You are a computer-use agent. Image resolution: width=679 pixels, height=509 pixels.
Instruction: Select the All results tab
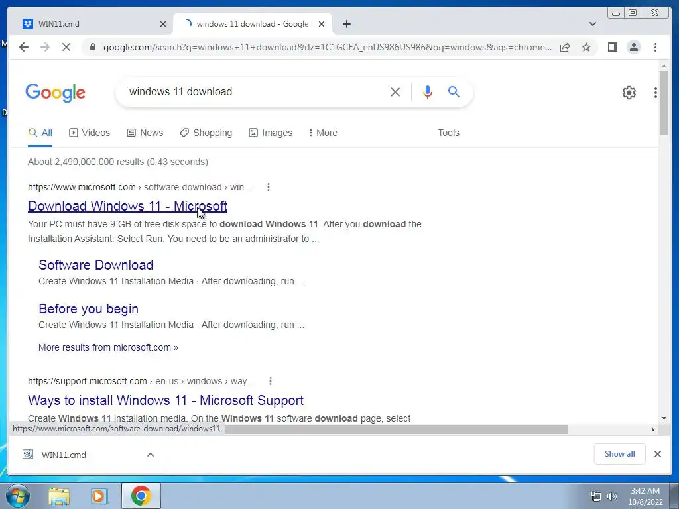[40, 133]
